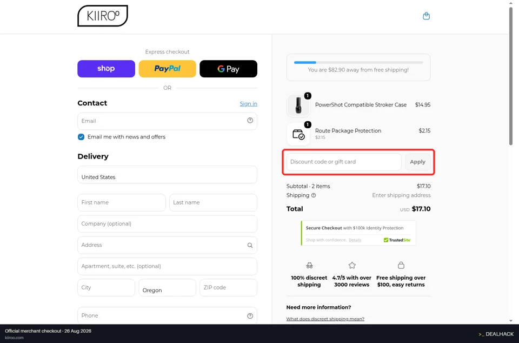Open the Oregon state dropdown
Screen dimensions: 519x343
pos(167,287)
